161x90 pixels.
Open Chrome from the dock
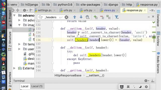tap(3, 9)
